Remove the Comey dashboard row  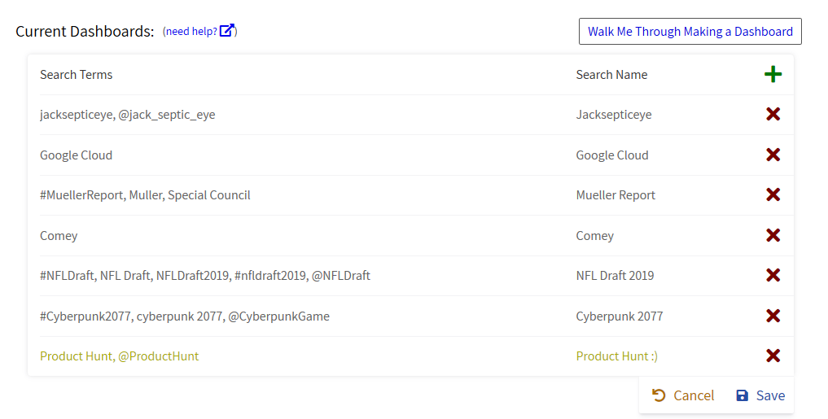point(773,235)
